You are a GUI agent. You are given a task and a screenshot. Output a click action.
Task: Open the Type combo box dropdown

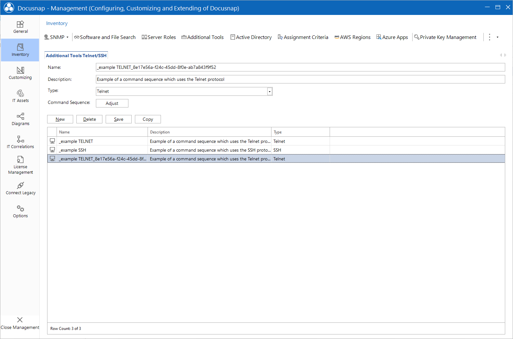point(270,92)
